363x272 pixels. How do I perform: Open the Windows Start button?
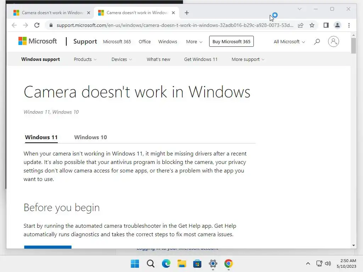coord(135,263)
